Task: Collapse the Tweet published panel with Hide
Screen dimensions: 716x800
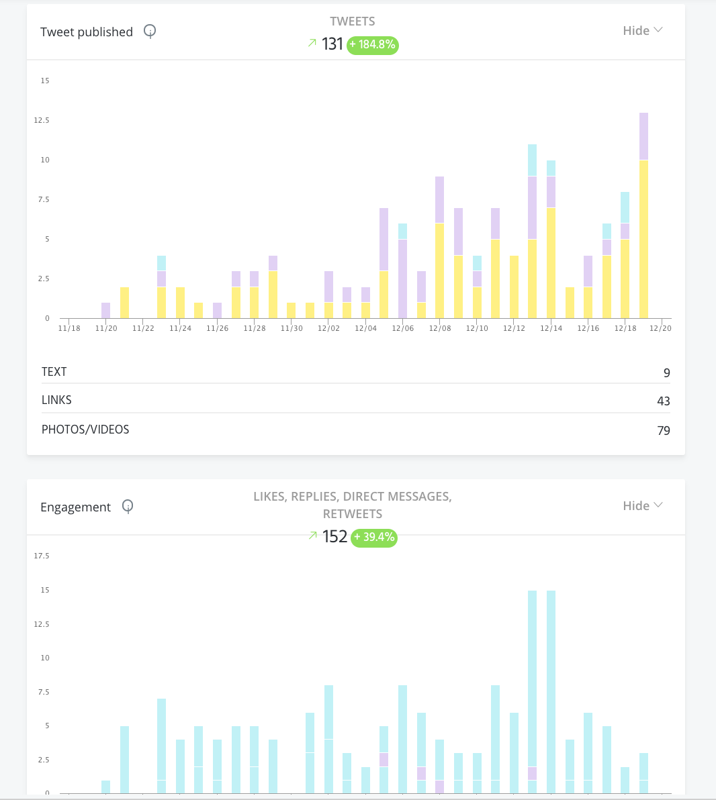Action: click(x=643, y=31)
